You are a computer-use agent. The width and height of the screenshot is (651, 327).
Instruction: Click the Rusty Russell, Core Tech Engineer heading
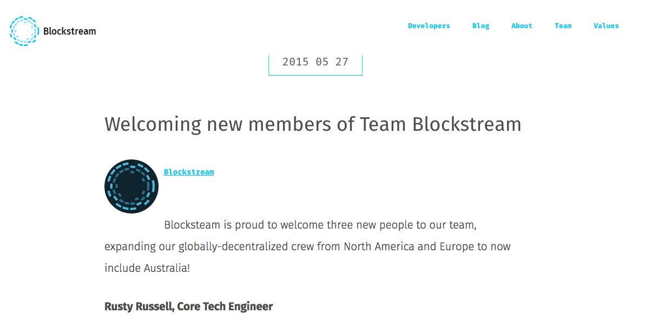tap(188, 306)
